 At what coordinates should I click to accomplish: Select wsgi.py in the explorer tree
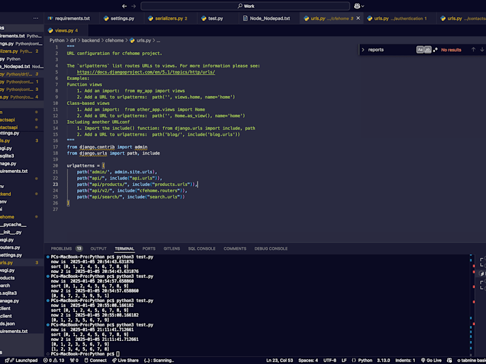click(x=22, y=271)
